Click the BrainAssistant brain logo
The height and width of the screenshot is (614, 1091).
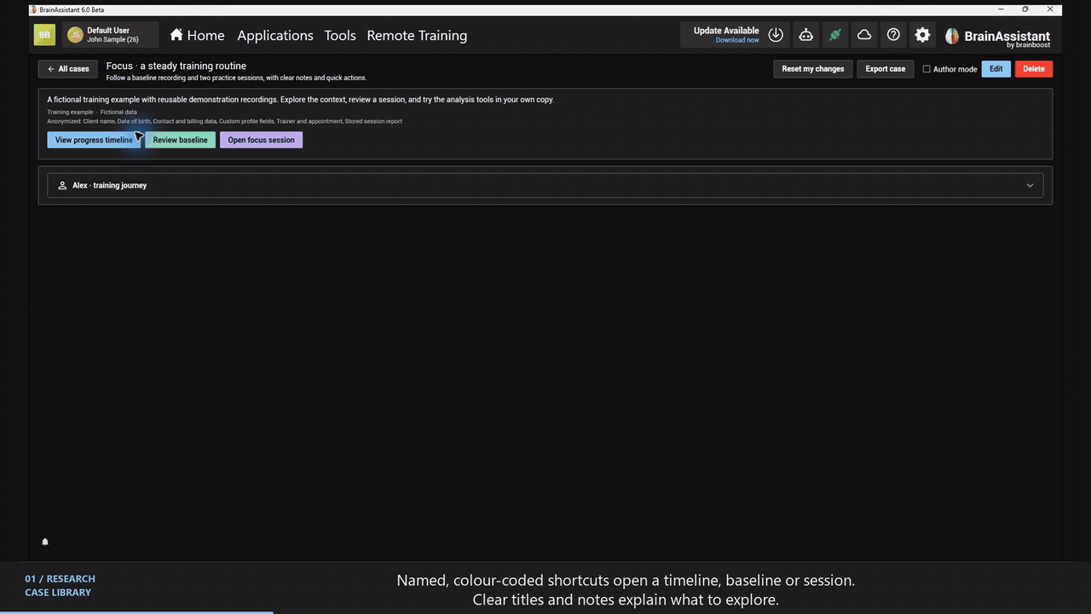952,36
